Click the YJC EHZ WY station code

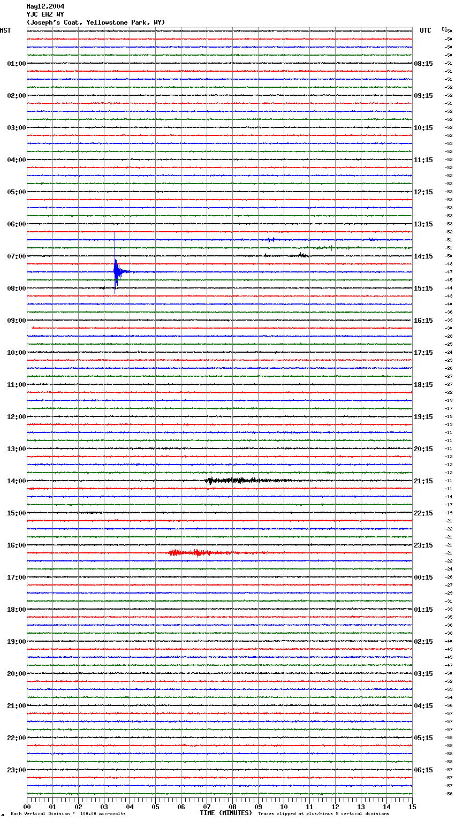coord(45,14)
